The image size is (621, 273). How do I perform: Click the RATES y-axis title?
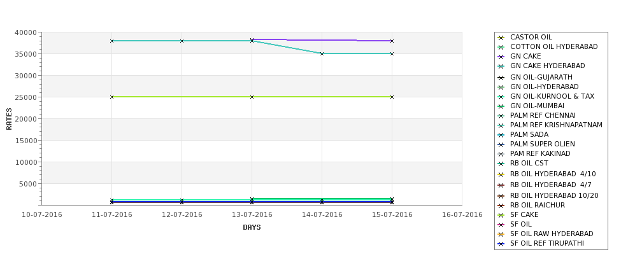(x=9, y=119)
